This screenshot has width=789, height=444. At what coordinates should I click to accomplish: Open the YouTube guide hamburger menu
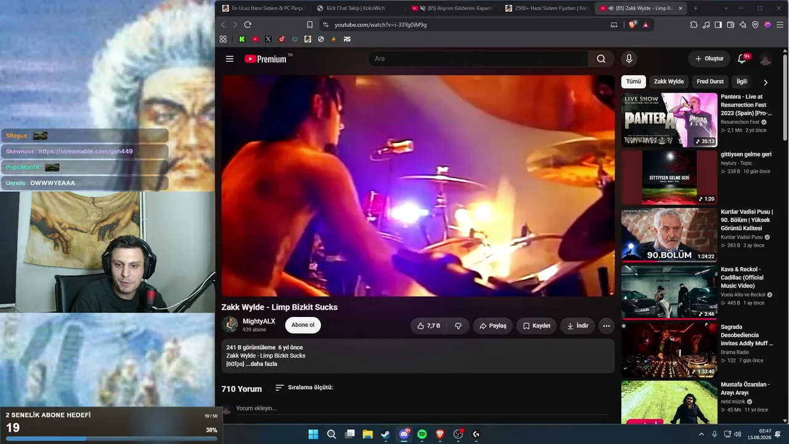[229, 59]
